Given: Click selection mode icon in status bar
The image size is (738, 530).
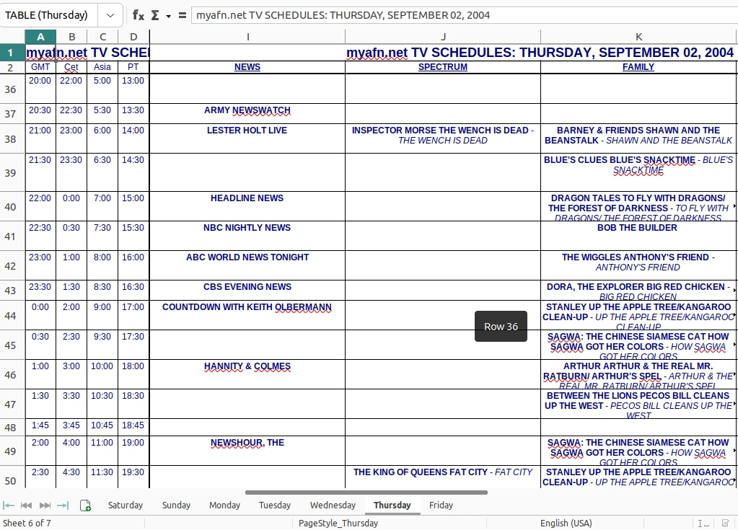Looking at the screenshot, I should (x=725, y=523).
